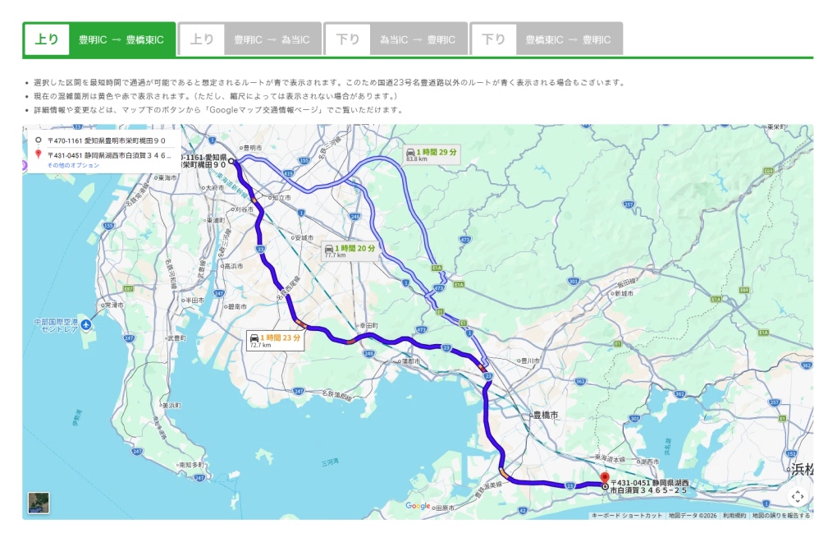Image resolution: width=837 pixels, height=542 pixels.
Task: Click the 知立市 city label
Action: coord(281,198)
